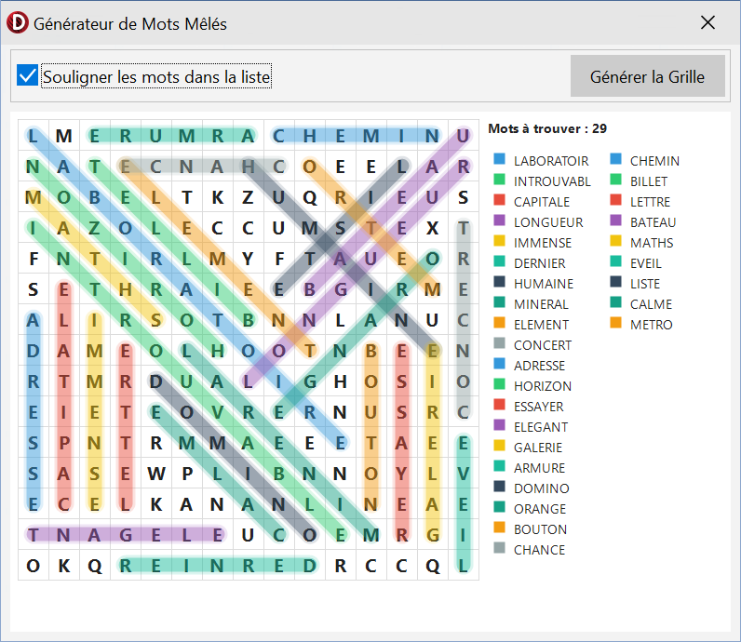Close the Générateur de Mots Mêlés window
Viewport: 741px width, 642px height.
click(x=708, y=23)
